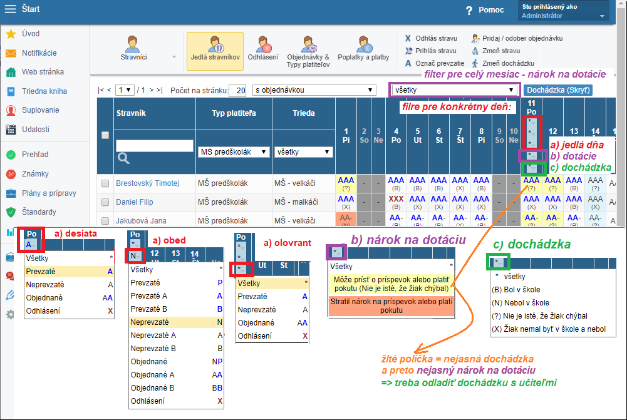Click 'Objednané' in desiata filter list

pyautogui.click(x=69, y=298)
